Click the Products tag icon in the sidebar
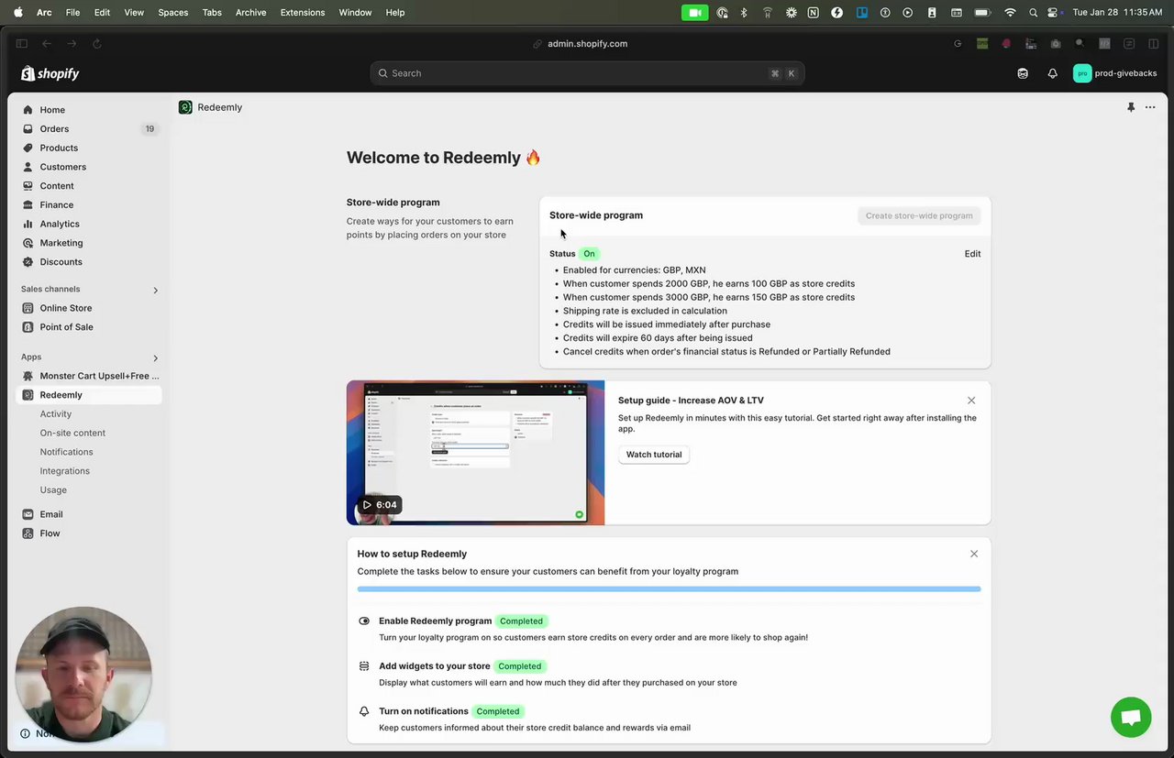This screenshot has height=758, width=1174. pos(28,148)
